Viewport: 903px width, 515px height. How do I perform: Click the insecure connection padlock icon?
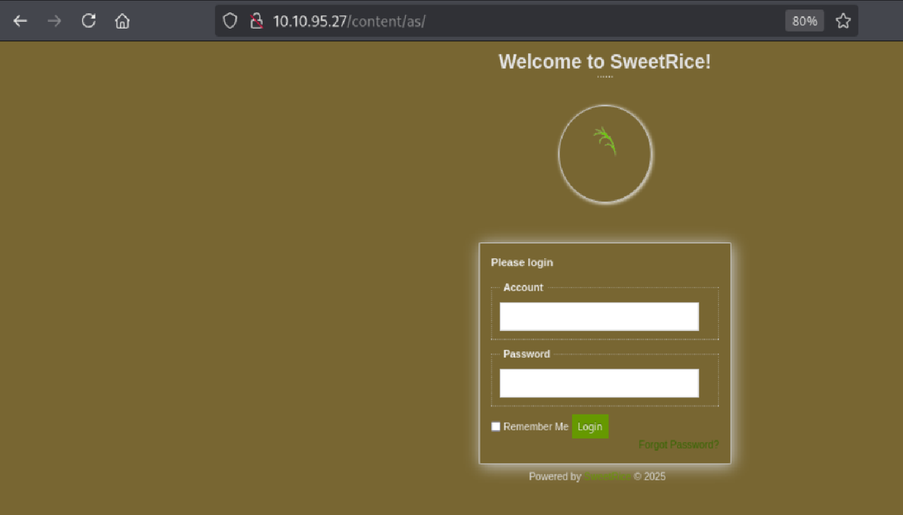click(256, 21)
